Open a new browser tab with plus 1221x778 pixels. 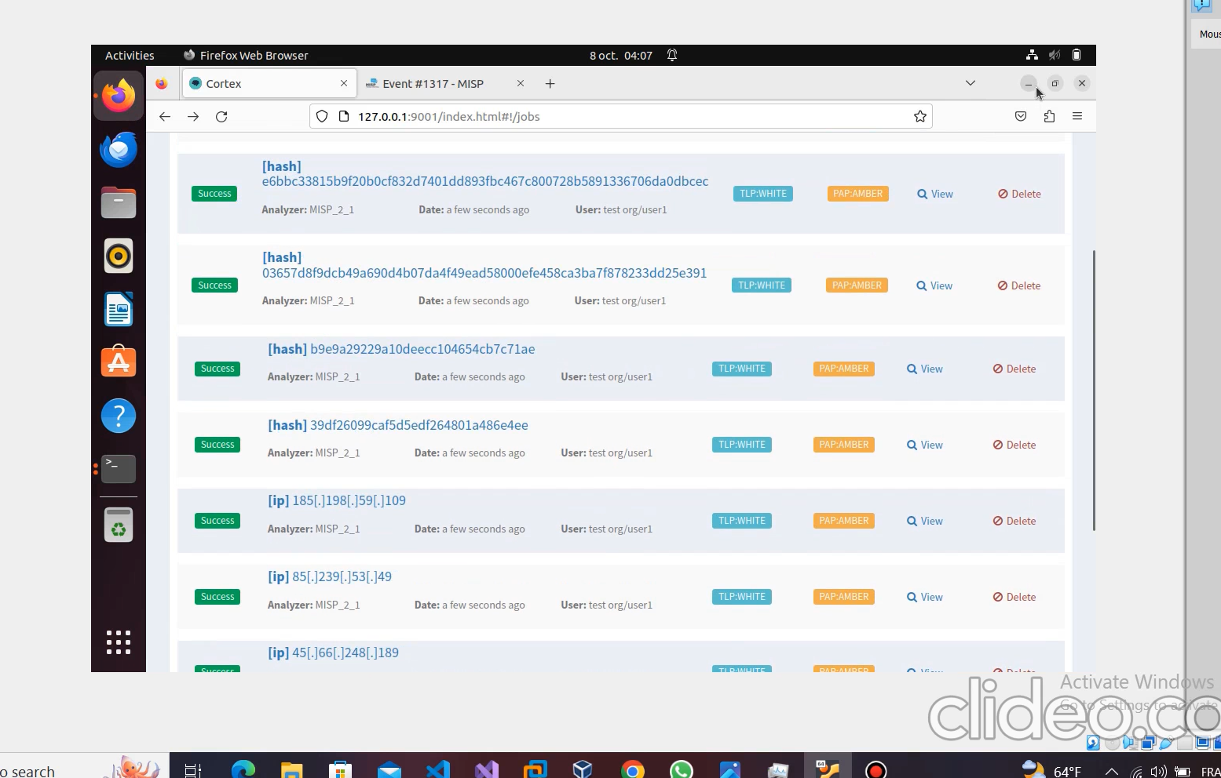[550, 84]
